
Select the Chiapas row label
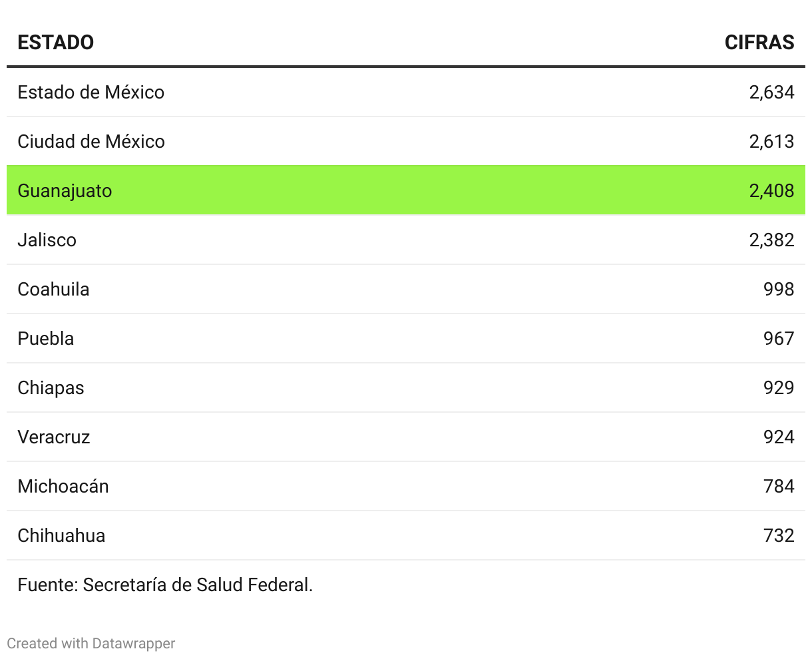tap(51, 387)
